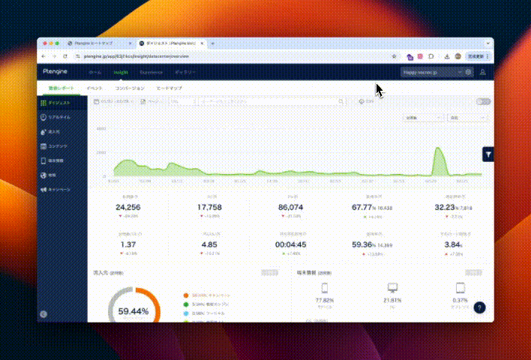Click the globe icon in the sidebar

(43, 175)
